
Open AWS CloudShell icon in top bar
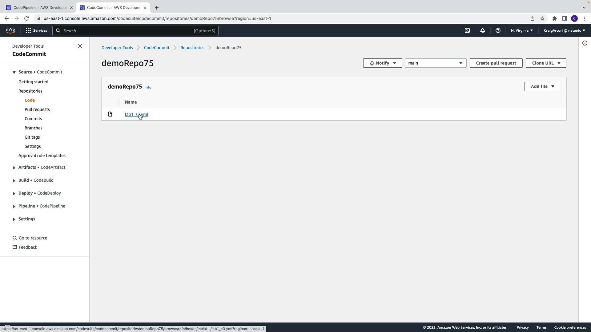coord(467,30)
